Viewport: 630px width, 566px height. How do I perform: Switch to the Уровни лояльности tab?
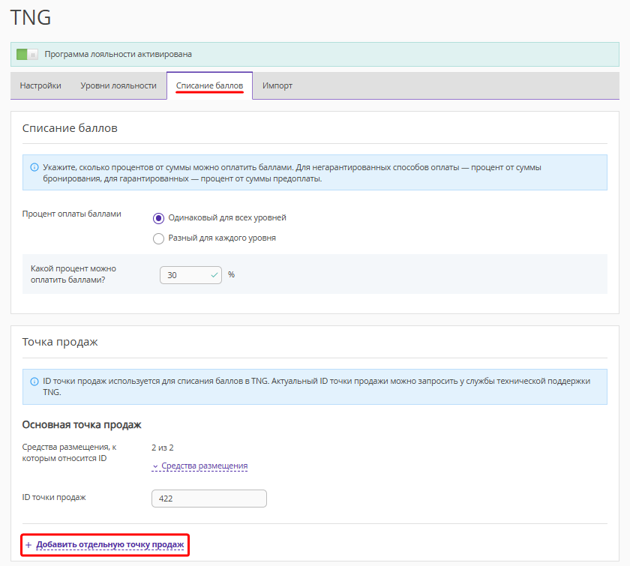118,85
